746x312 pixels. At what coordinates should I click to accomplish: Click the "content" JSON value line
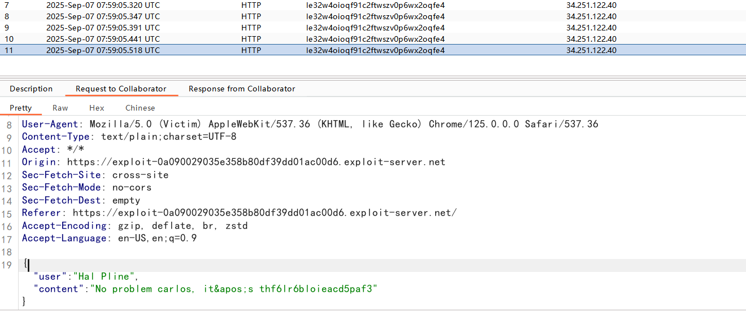205,289
